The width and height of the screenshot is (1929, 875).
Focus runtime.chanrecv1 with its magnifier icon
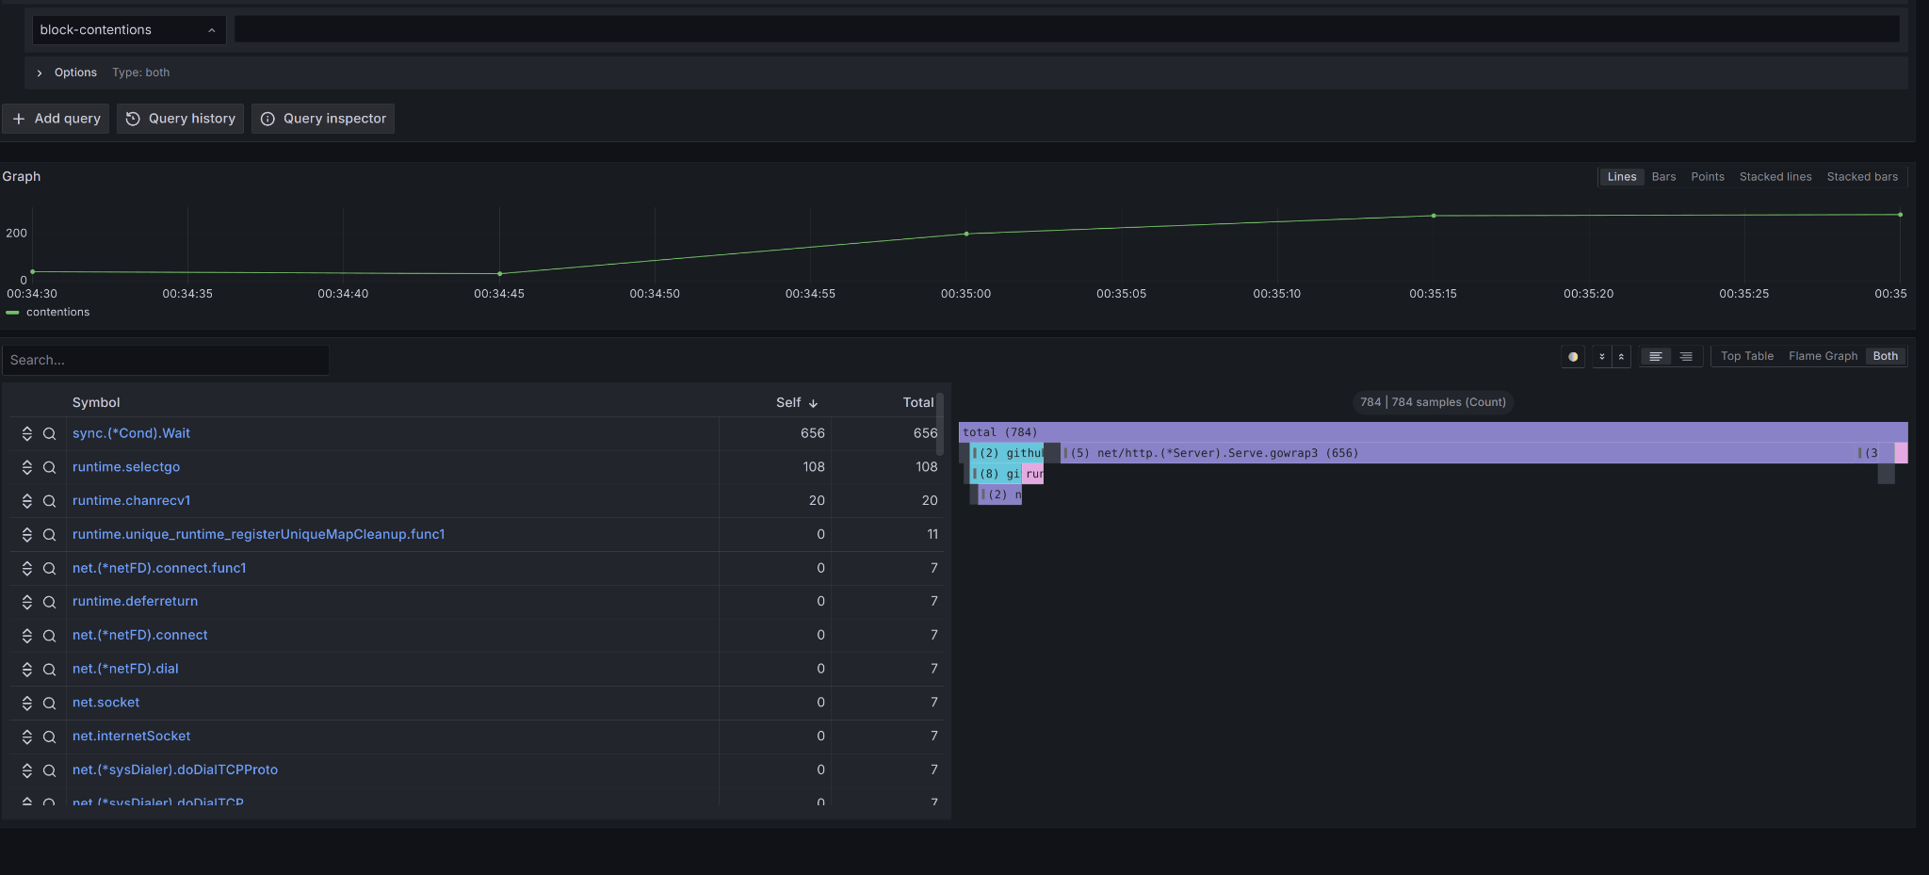(50, 501)
